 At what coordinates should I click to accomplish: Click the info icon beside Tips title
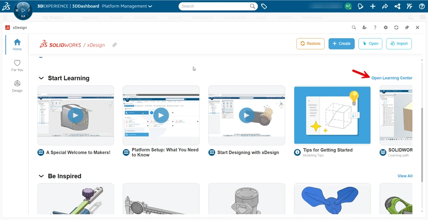(297, 152)
